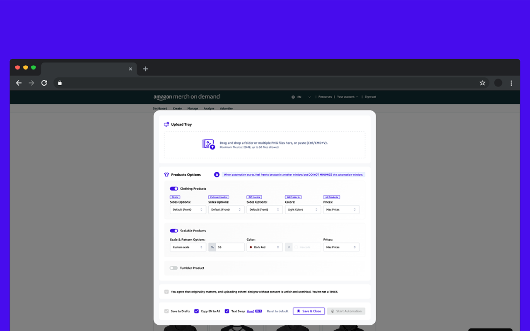Uncheck the Text Swap checkbox
530x331 pixels.
point(227,311)
